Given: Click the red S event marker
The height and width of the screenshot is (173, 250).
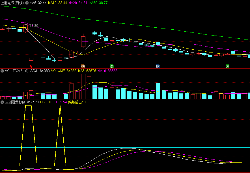Looking at the screenshot, I should click(31, 67).
